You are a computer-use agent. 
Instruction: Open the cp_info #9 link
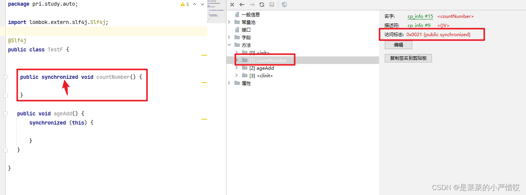(x=419, y=26)
